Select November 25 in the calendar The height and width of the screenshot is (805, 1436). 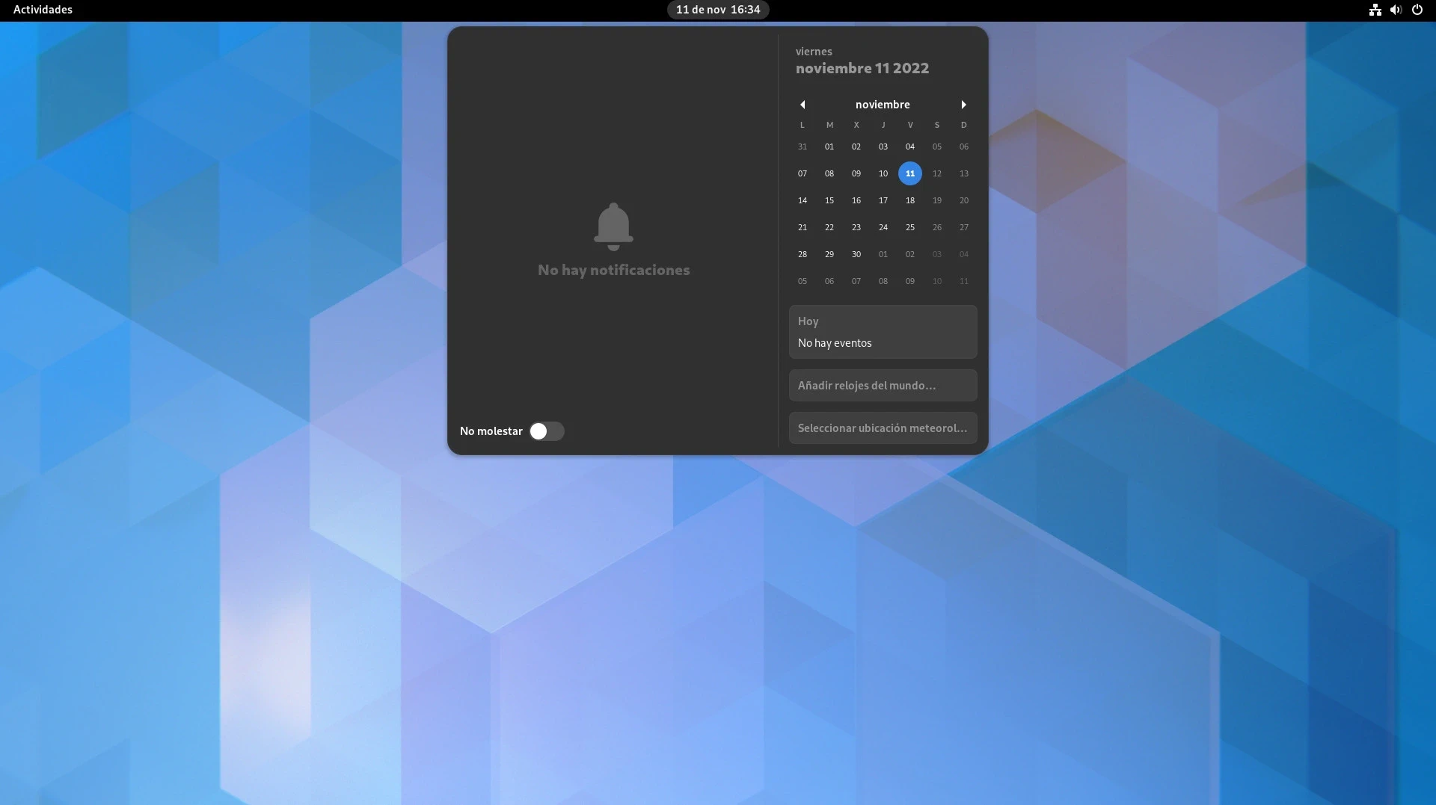pyautogui.click(x=909, y=227)
